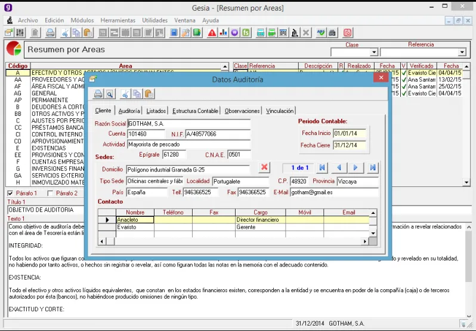Print from the Datos Auditoría dialog toolbar
This screenshot has height=331, width=476.
[x=98, y=94]
